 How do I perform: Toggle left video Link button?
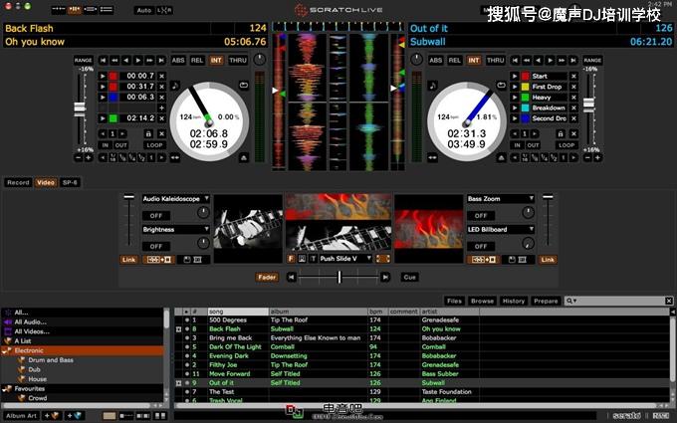coord(128,260)
